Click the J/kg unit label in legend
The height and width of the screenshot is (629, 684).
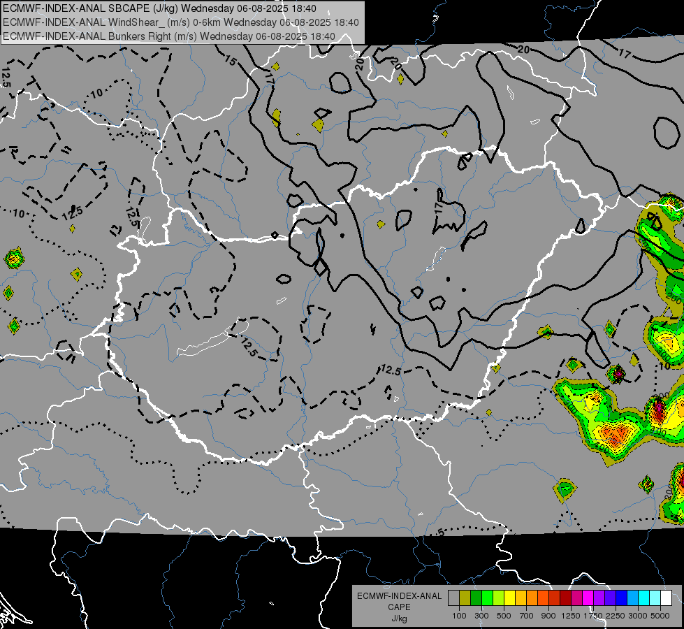pyautogui.click(x=400, y=619)
